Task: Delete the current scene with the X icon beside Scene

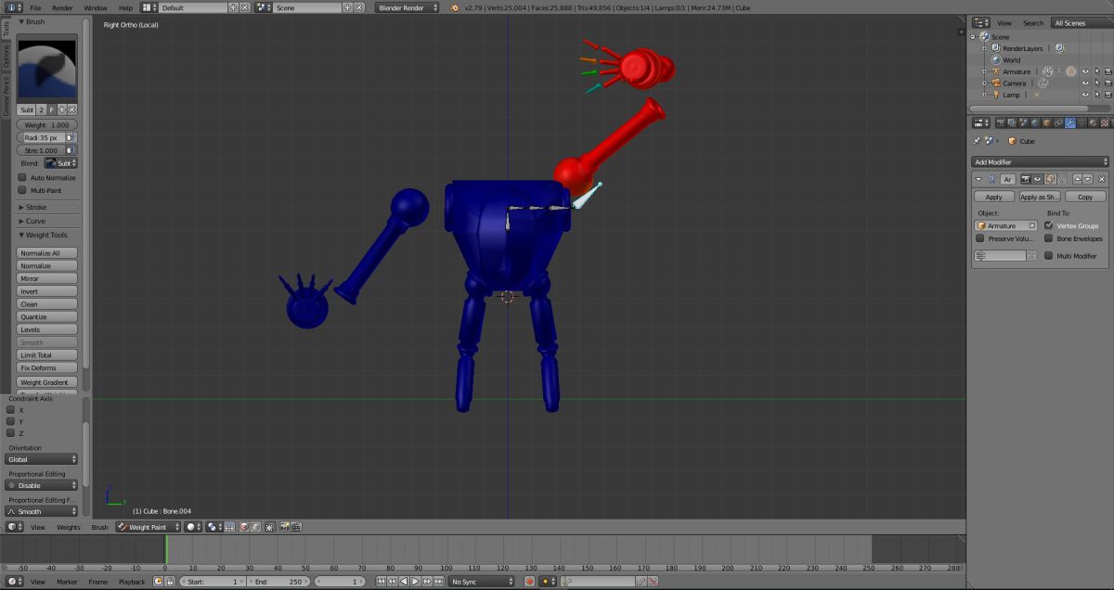Action: tap(359, 7)
